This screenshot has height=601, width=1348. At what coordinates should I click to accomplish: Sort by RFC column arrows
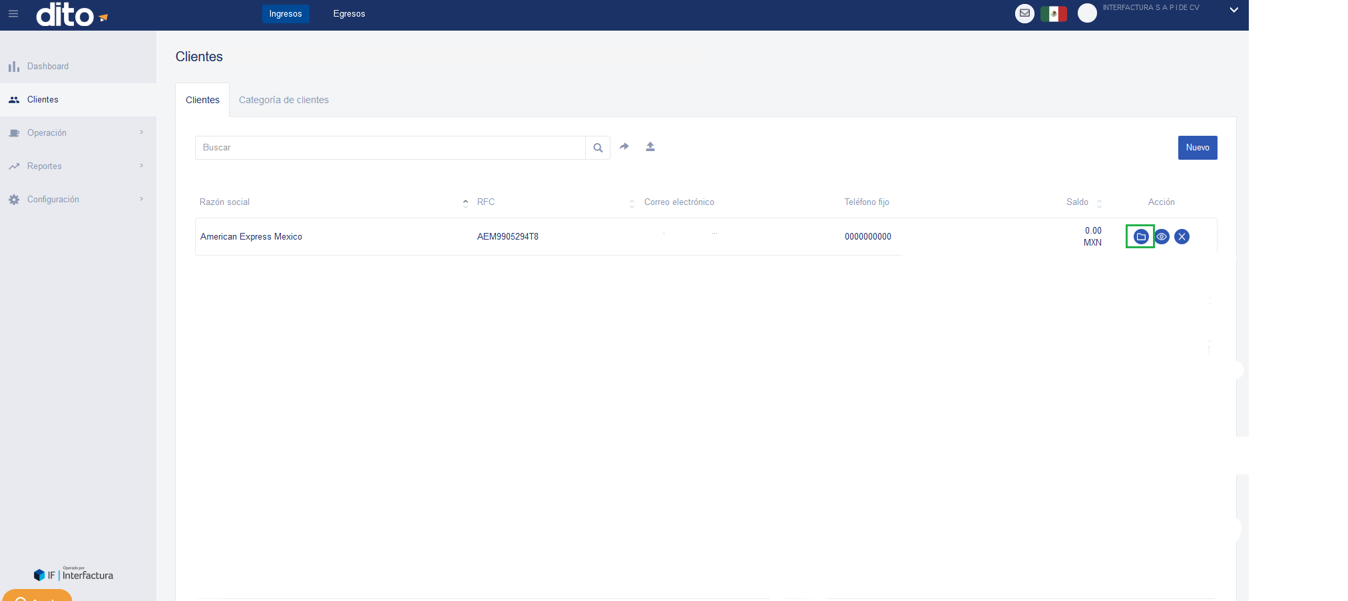click(632, 204)
